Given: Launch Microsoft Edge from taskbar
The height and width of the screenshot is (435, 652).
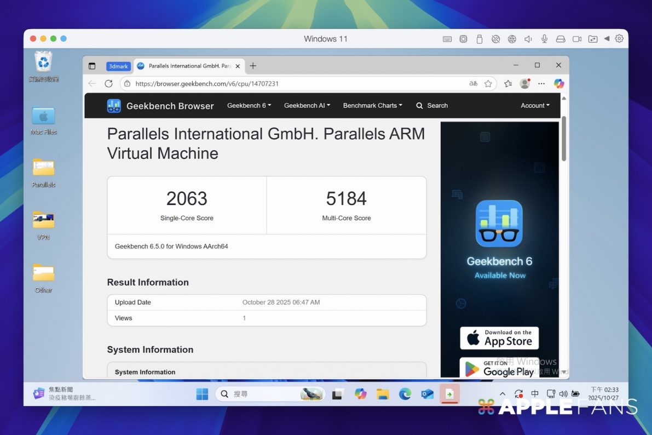Looking at the screenshot, I should 405,394.
